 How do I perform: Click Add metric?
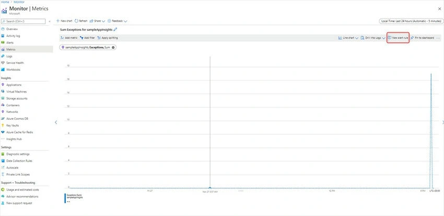pyautogui.click(x=69, y=38)
